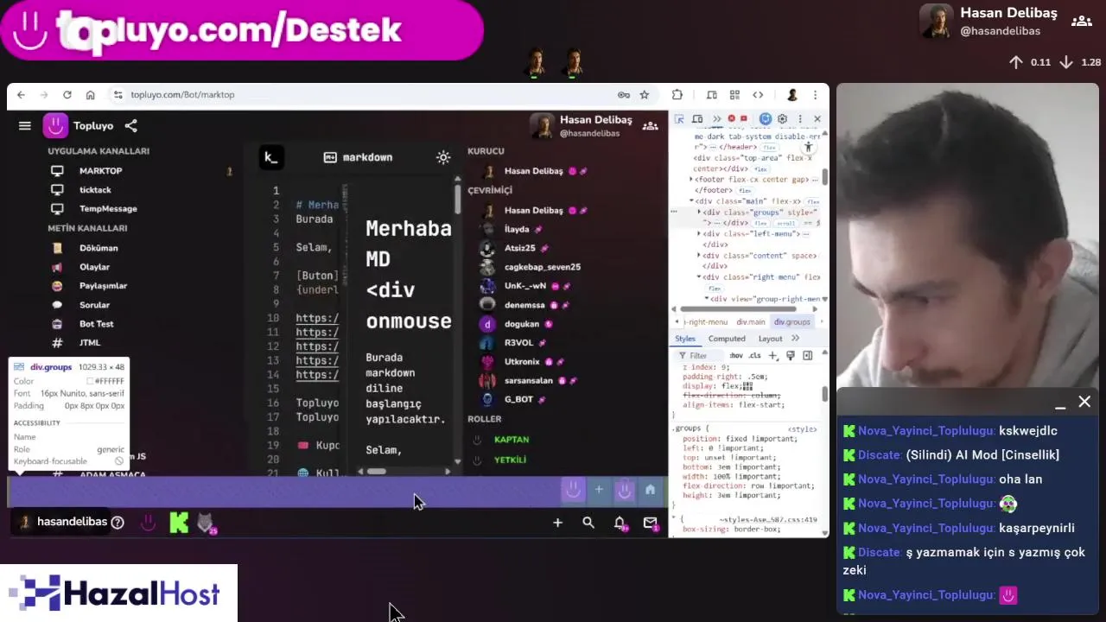Screen dimensions: 1106x622
Task: Open the wolf group icon with badge
Action: 206,523
